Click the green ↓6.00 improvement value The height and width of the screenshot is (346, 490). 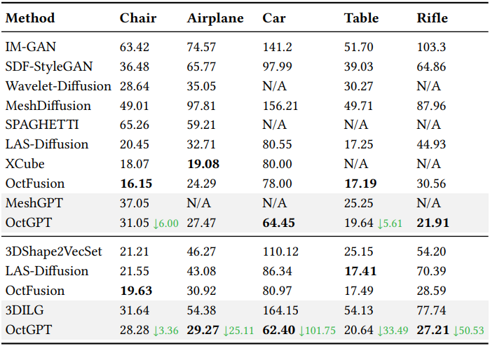(x=165, y=223)
